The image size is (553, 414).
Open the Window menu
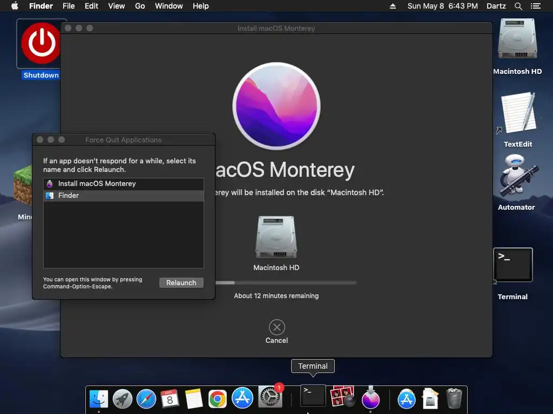pos(169,6)
